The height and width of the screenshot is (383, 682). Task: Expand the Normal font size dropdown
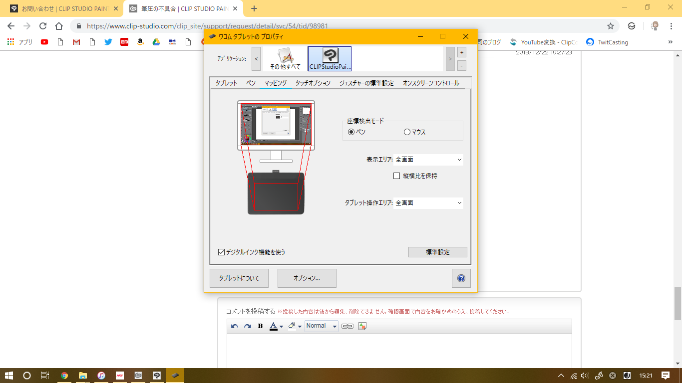pos(322,326)
